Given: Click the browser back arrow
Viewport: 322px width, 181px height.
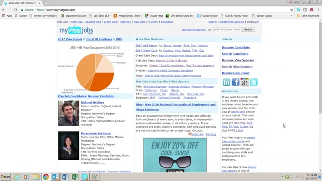Looking at the screenshot, I should coord(4,10).
